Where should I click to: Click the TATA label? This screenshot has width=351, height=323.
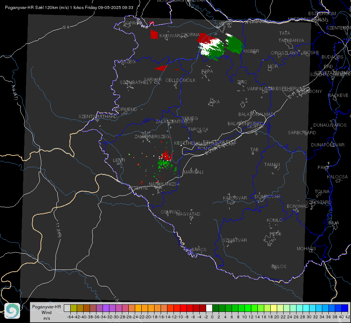click(x=285, y=33)
